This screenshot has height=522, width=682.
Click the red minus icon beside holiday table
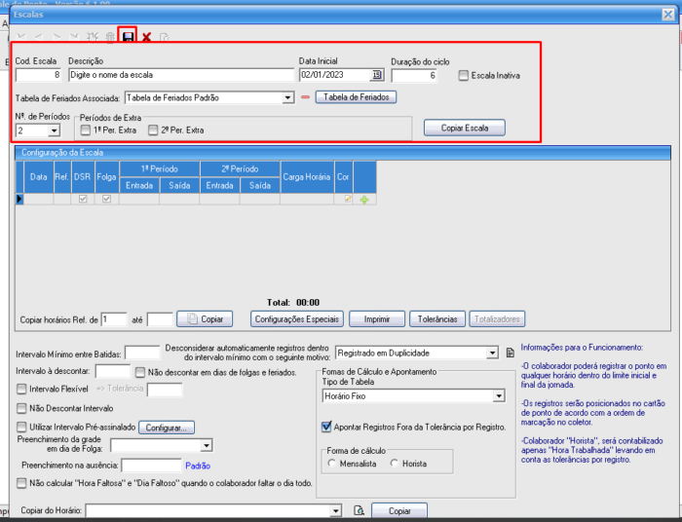click(305, 97)
